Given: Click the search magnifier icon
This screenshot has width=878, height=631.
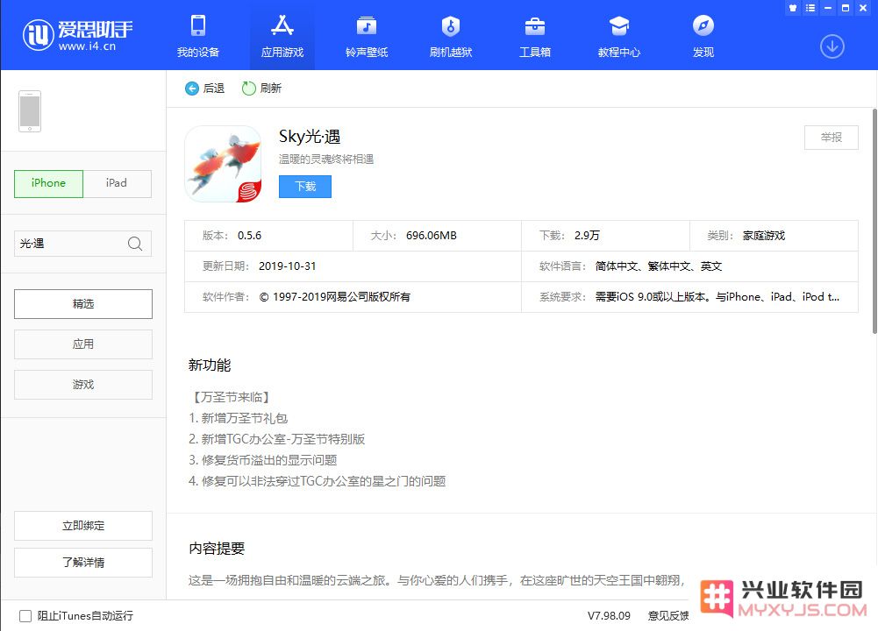Looking at the screenshot, I should (135, 244).
